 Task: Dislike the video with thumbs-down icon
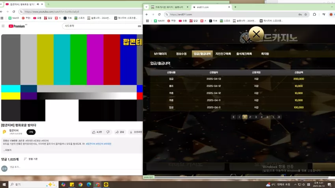click(x=108, y=132)
